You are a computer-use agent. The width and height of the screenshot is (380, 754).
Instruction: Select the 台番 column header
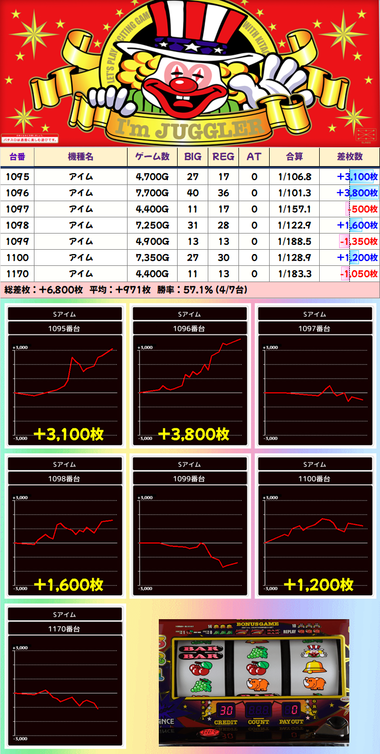coord(17,157)
